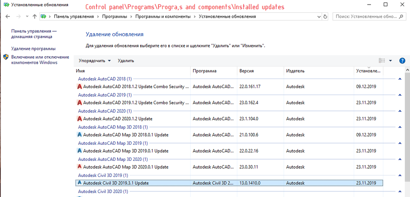Go back with the back arrow
Screen dimensions: 410x197
(7, 16)
